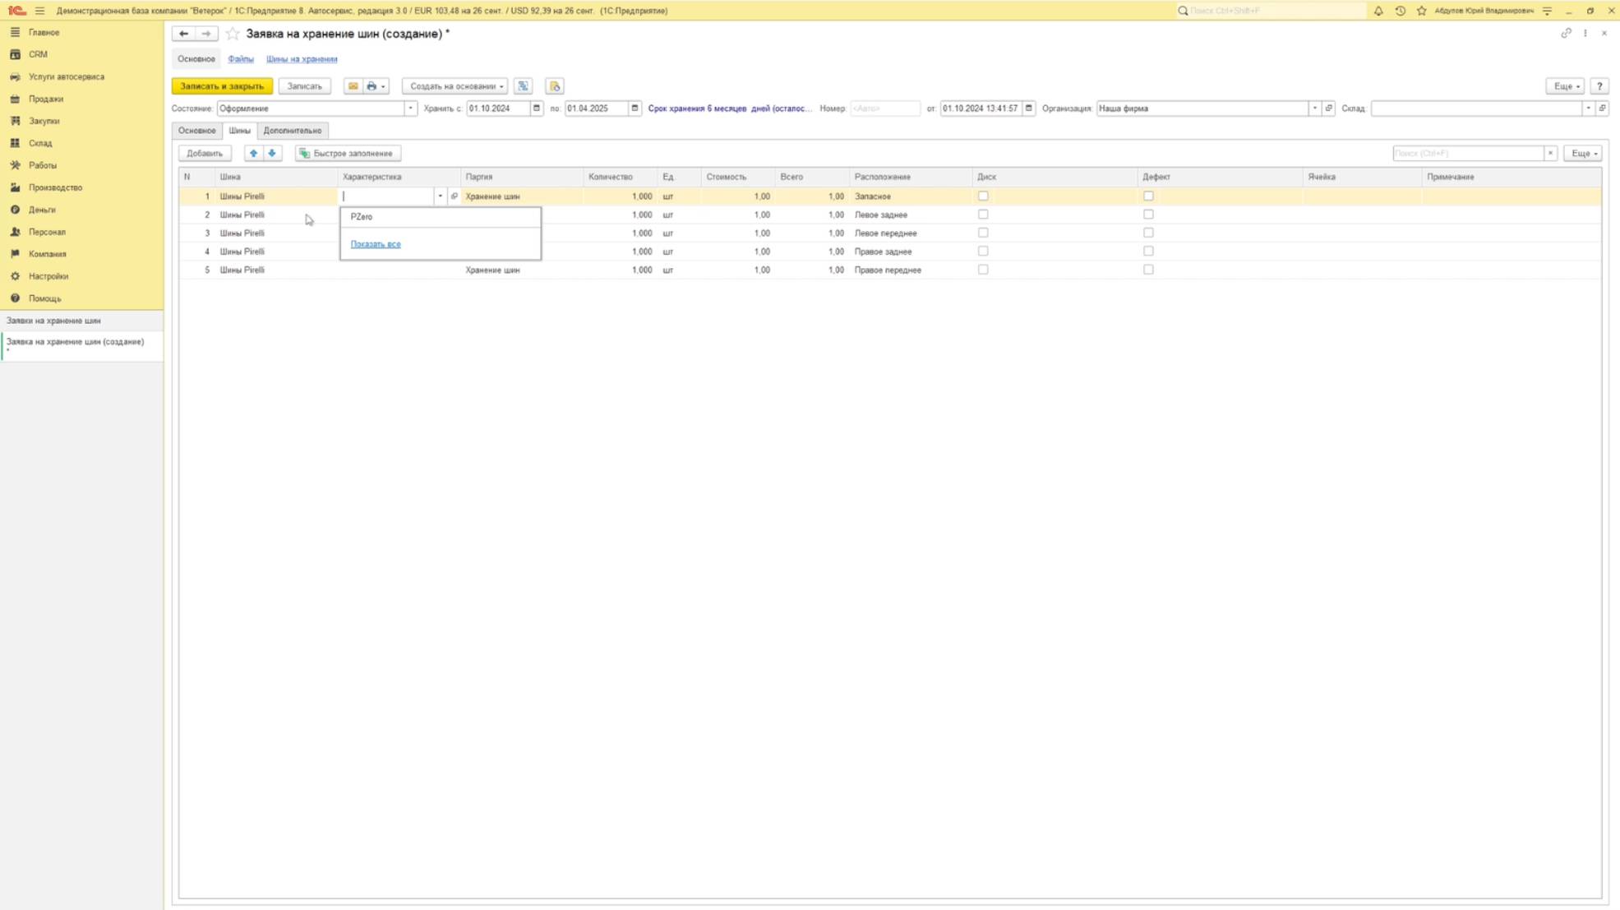
Task: Add form to favorites with star
Action: click(x=233, y=34)
